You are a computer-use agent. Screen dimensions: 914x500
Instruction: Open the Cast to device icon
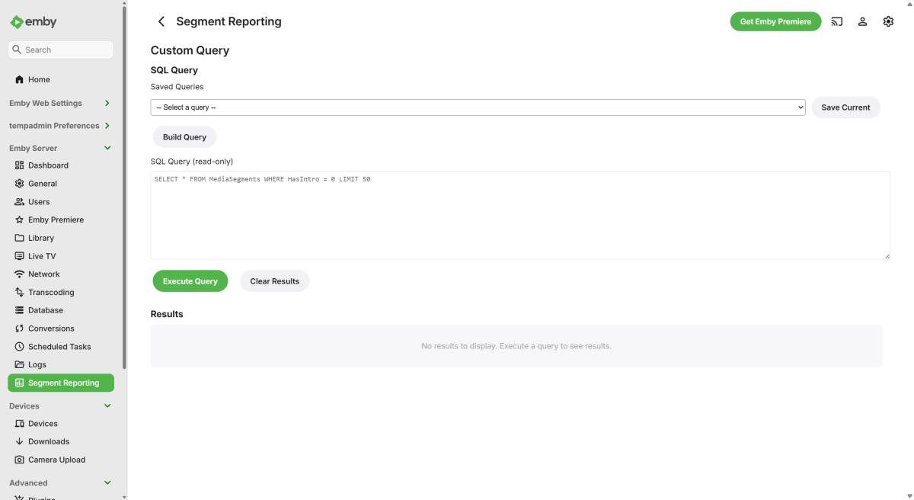[836, 21]
